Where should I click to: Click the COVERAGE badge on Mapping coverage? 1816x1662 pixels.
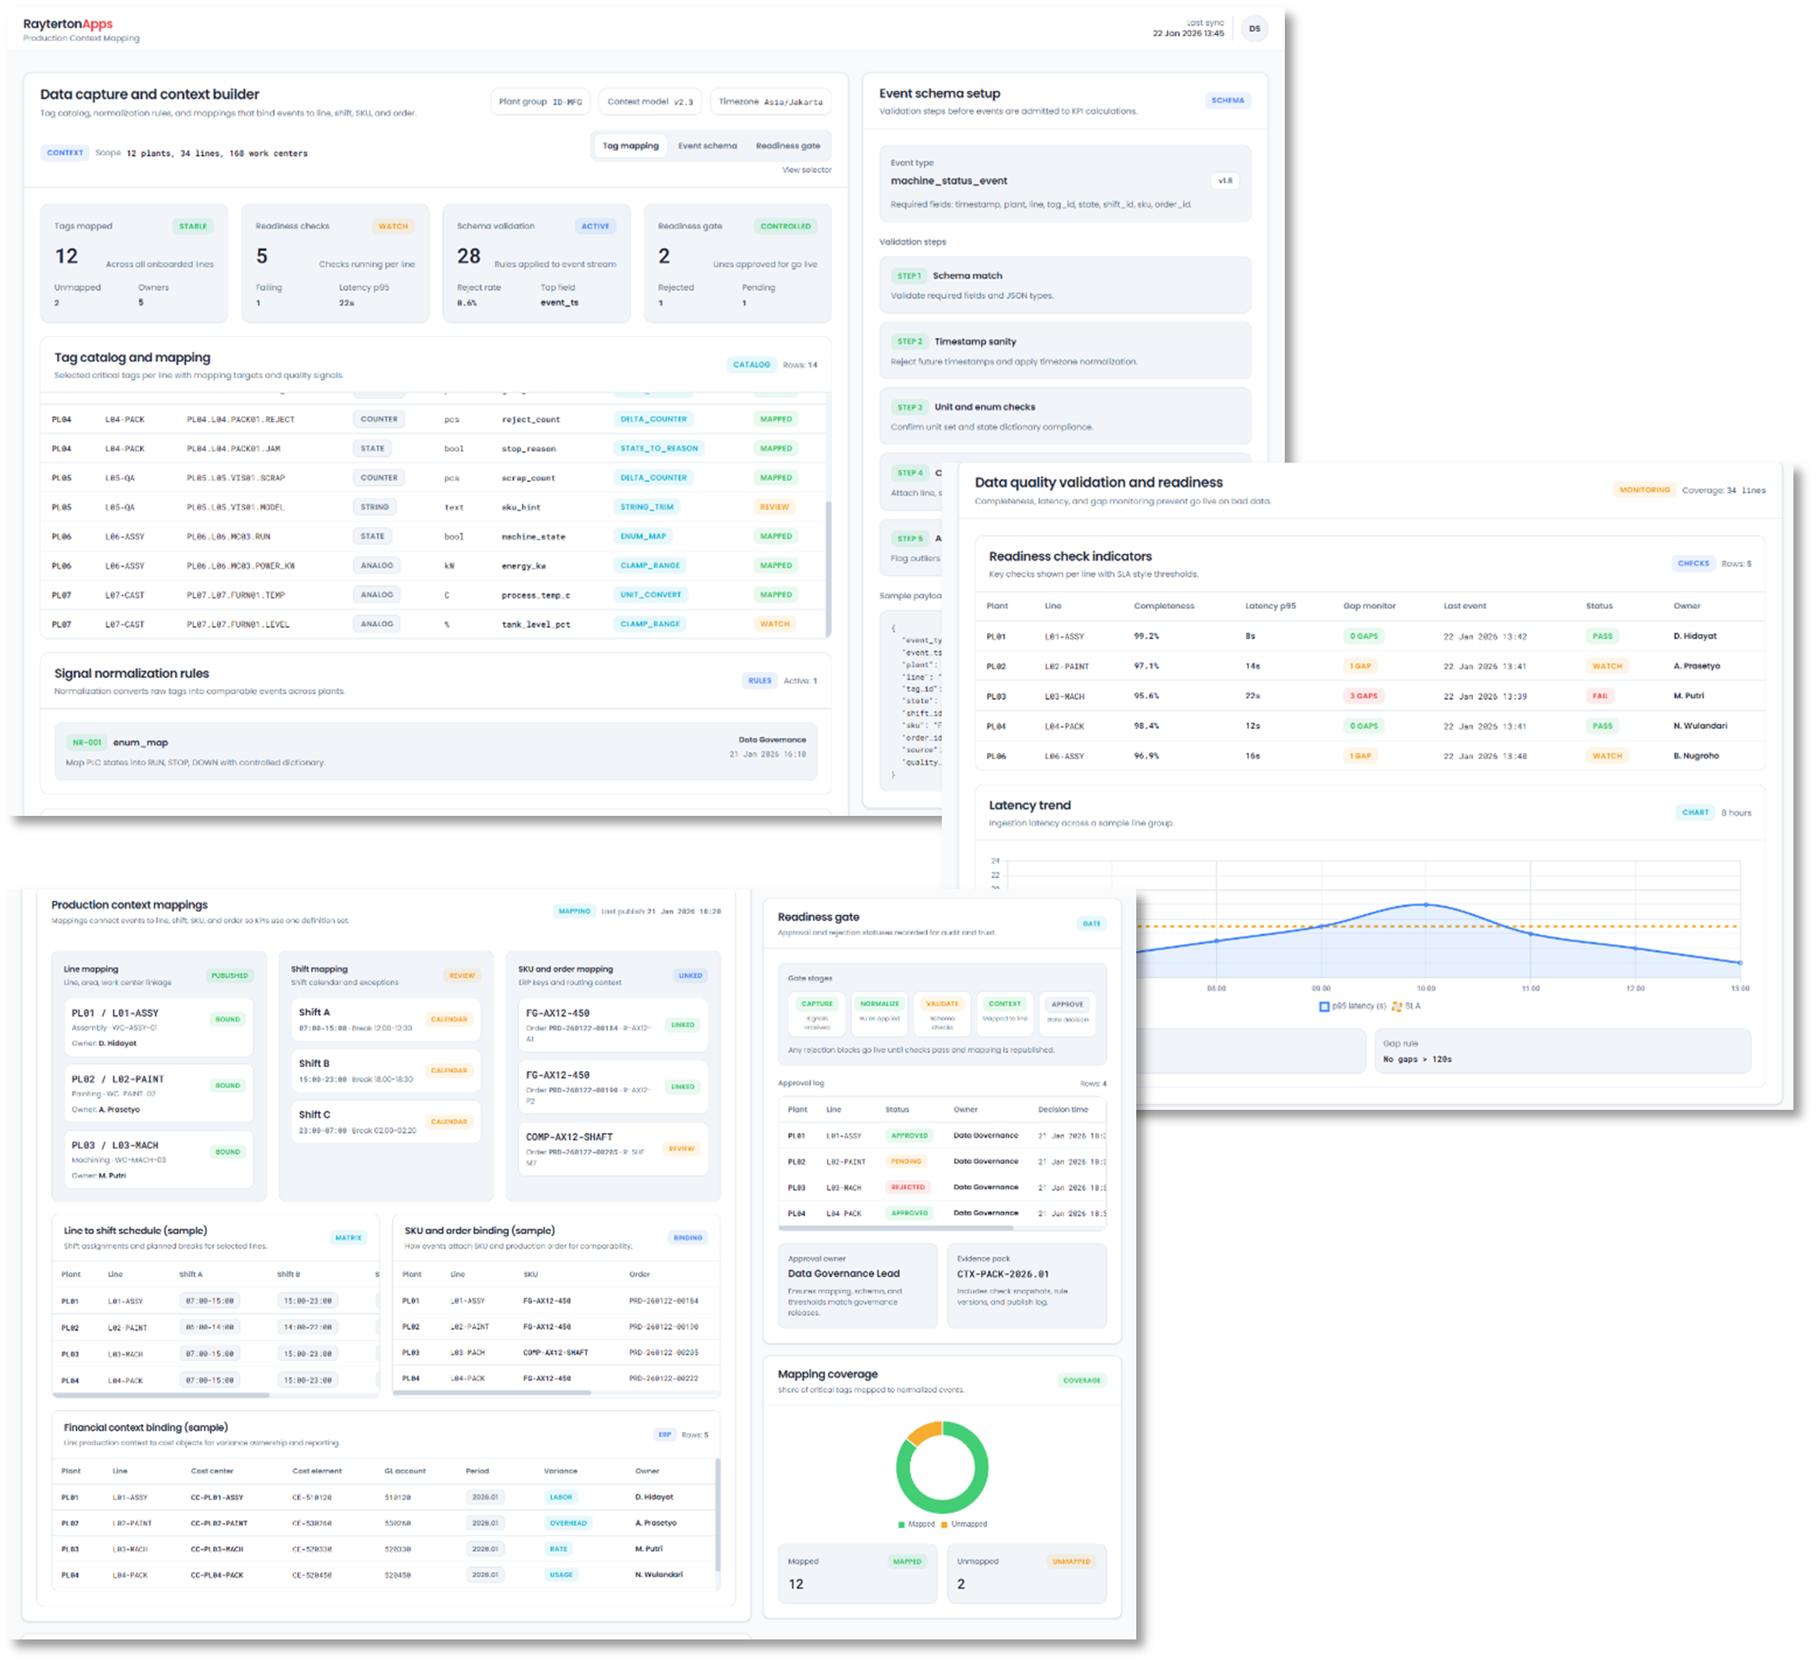click(1082, 1379)
